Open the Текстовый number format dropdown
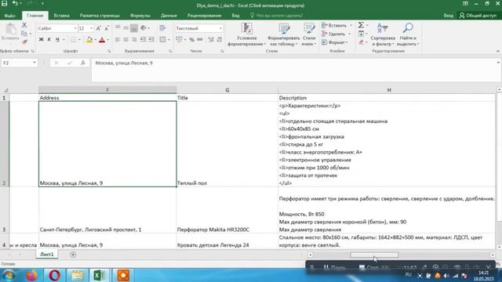The width and height of the screenshot is (502, 282). [x=220, y=28]
